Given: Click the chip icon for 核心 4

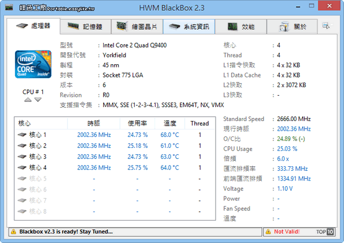Looking at the screenshot, I should point(22,167).
